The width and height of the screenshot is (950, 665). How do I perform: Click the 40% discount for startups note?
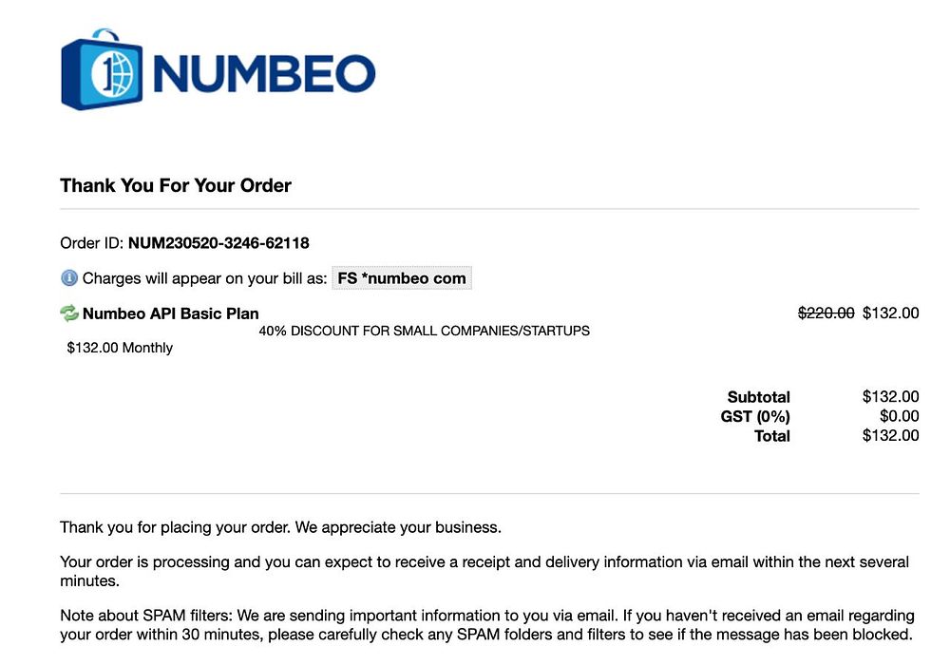(x=424, y=331)
